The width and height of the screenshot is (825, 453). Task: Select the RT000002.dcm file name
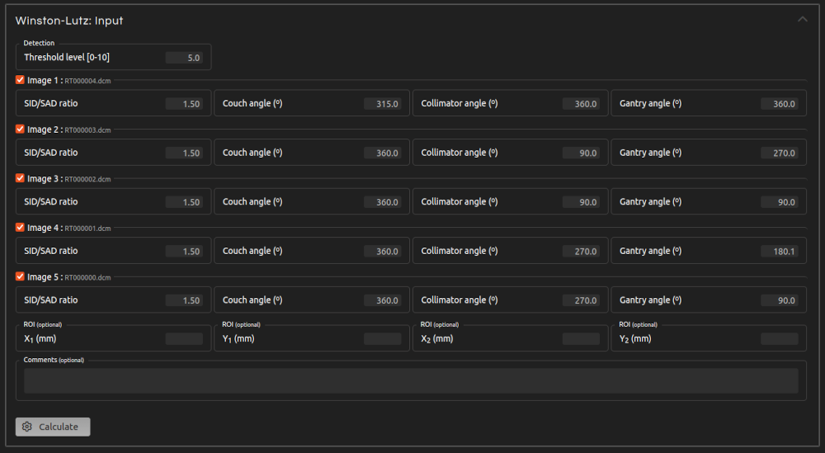click(87, 179)
